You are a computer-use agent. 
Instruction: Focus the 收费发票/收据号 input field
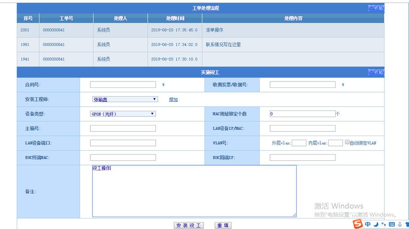(x=303, y=85)
